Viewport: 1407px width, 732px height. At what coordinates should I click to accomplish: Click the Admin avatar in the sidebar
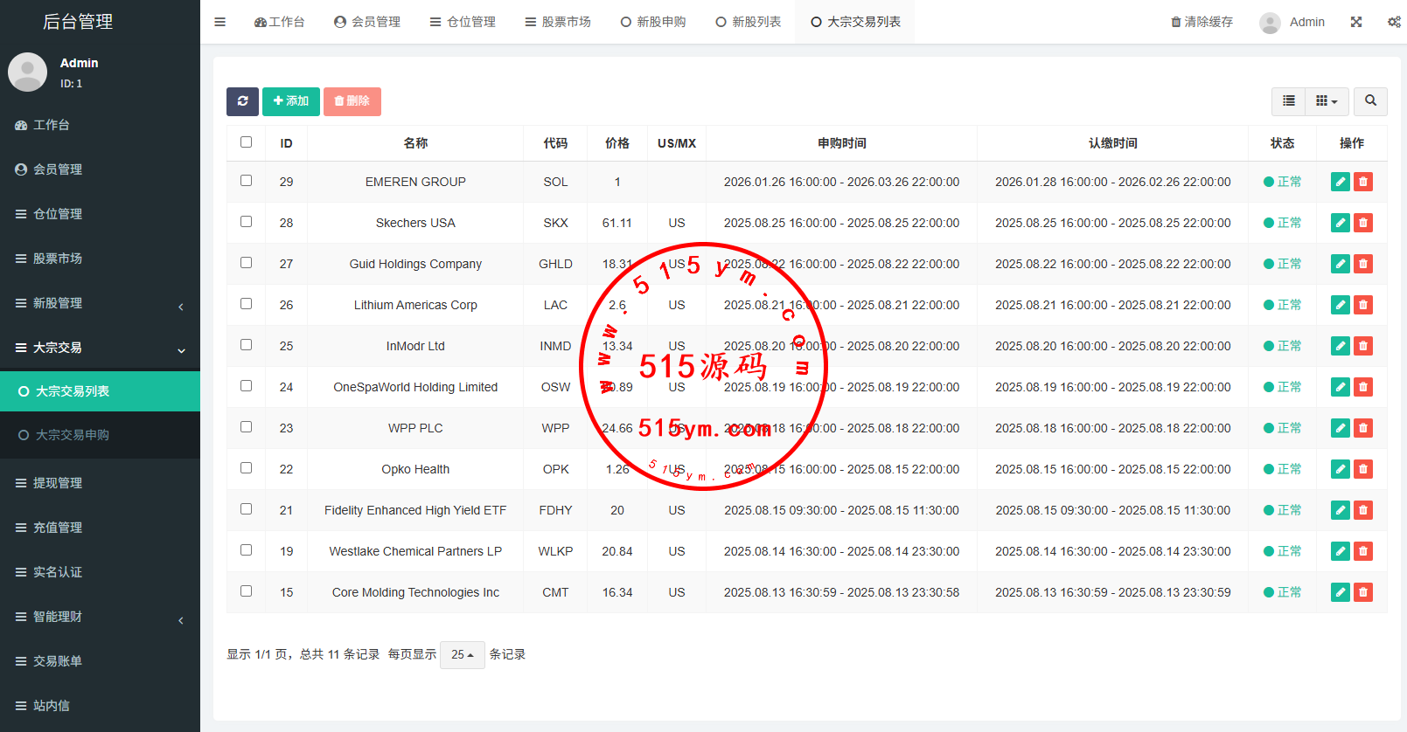28,72
